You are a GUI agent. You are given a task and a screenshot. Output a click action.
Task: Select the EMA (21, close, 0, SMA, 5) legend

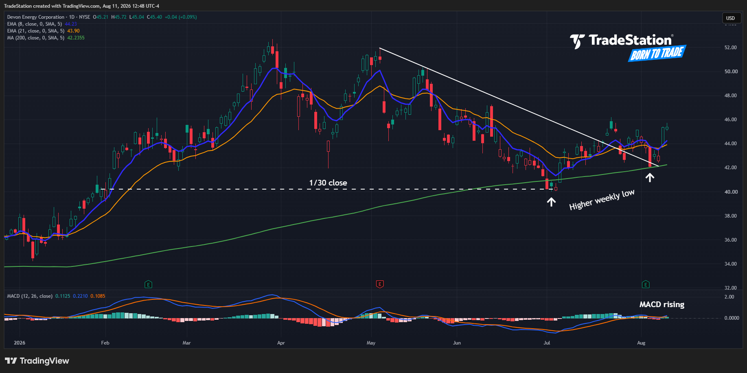[35, 31]
